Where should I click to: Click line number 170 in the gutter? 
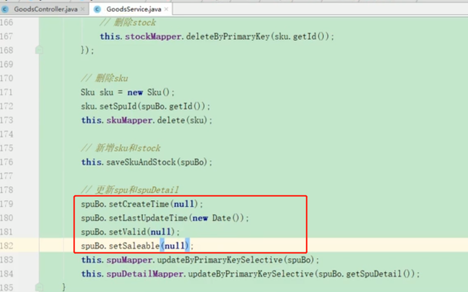(7, 78)
